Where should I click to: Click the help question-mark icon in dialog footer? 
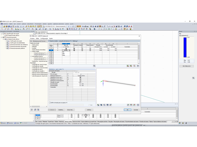(x=32, y=110)
